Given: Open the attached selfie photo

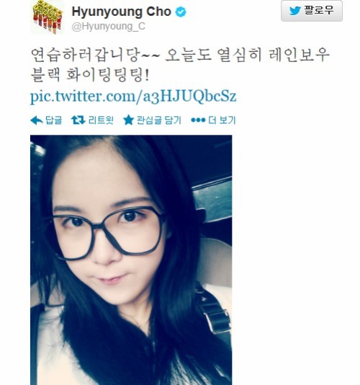Looking at the screenshot, I should (x=131, y=260).
